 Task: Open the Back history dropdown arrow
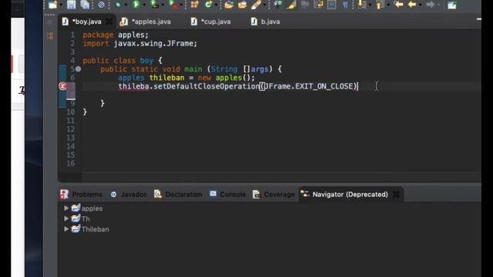pos(421,5)
